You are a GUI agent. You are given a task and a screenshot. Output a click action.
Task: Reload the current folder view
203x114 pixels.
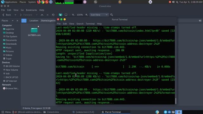pos(53,15)
